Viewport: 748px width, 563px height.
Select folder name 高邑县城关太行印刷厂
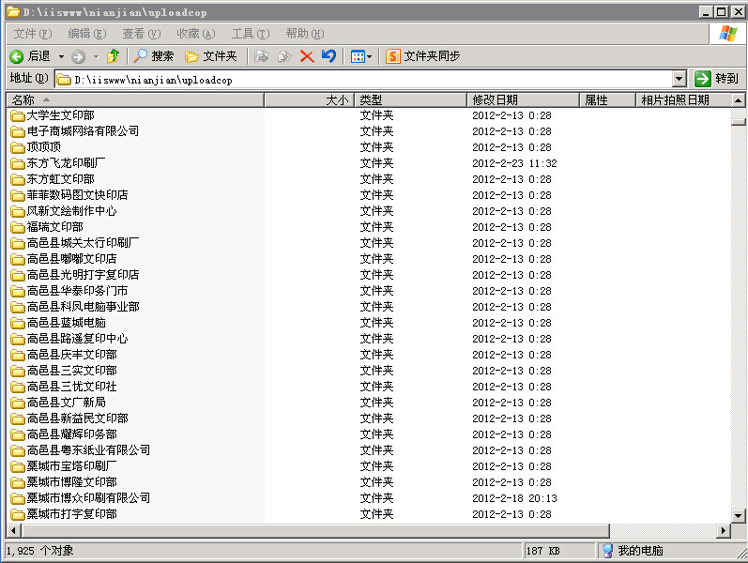coord(83,243)
